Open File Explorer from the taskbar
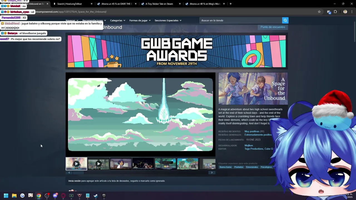Screen dimensions: 356x200 (14, 196)
